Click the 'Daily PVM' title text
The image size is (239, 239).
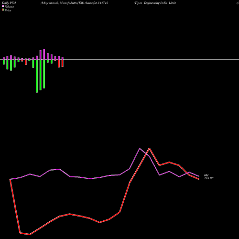pos(9,3)
